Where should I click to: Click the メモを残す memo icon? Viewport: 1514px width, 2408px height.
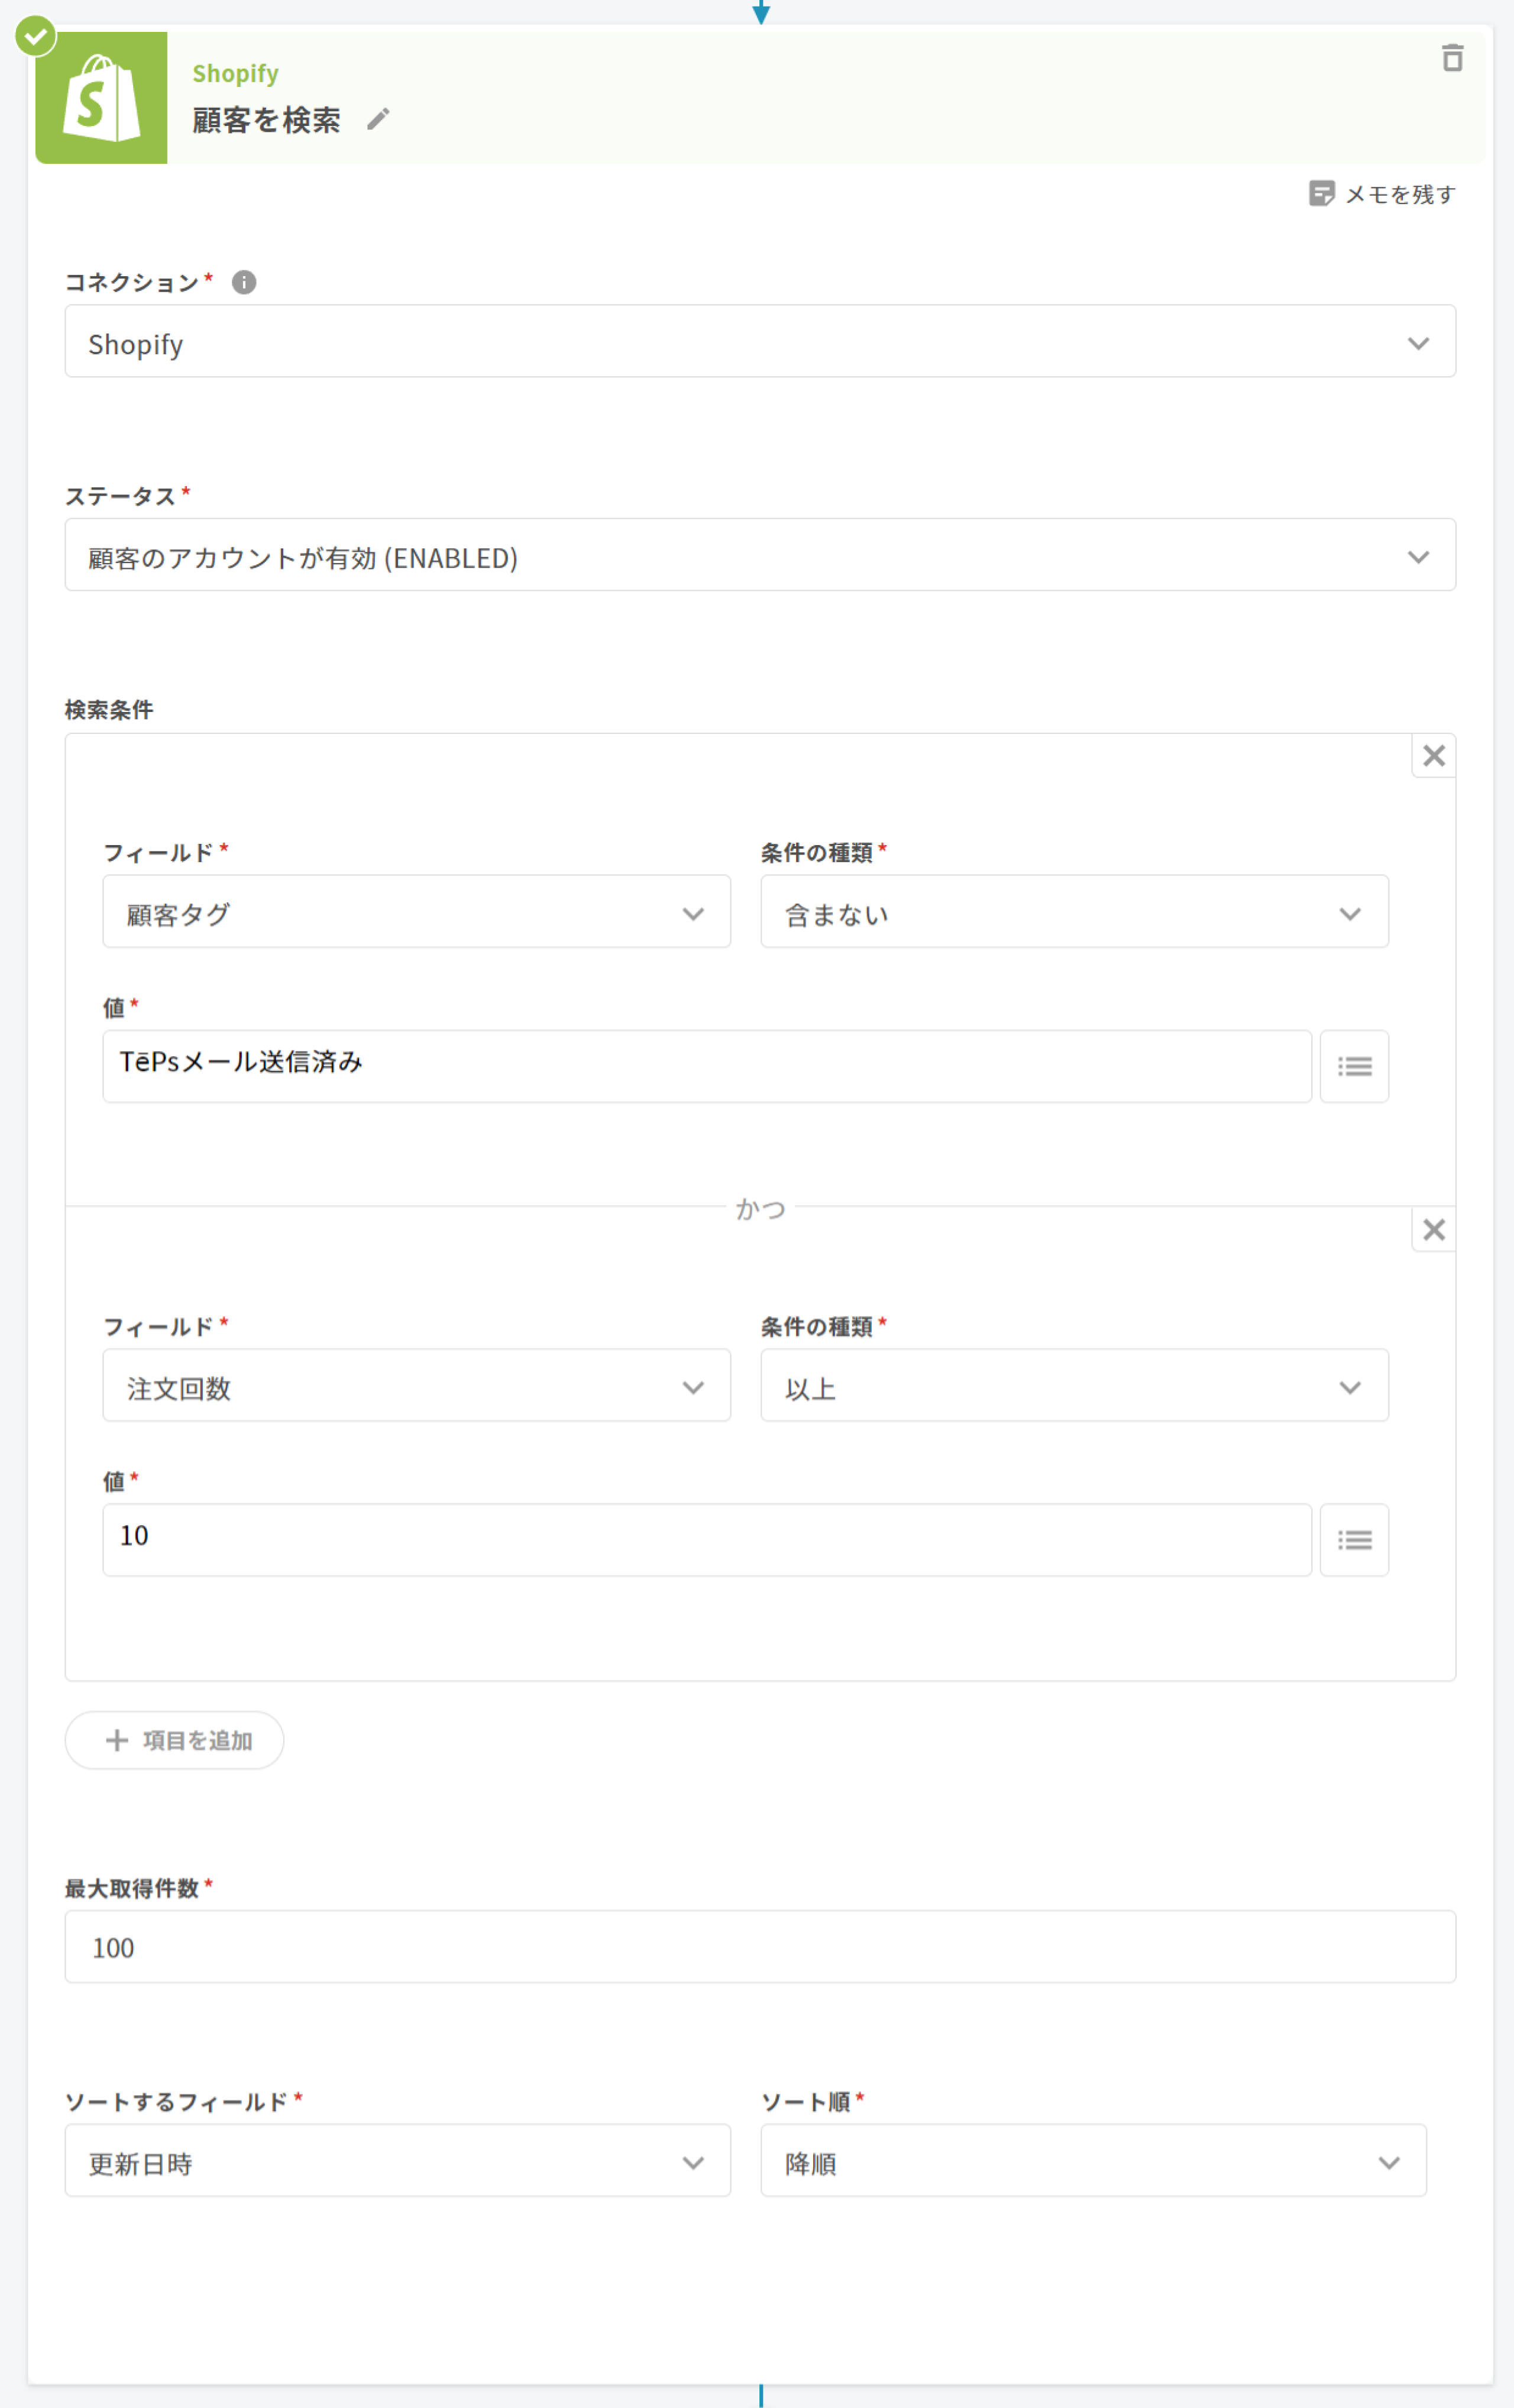tap(1321, 194)
